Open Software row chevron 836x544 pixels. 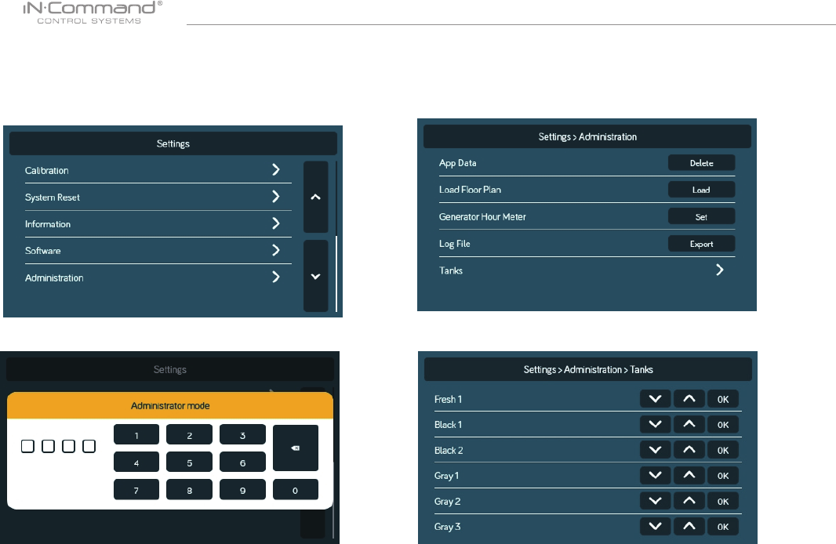(x=275, y=250)
